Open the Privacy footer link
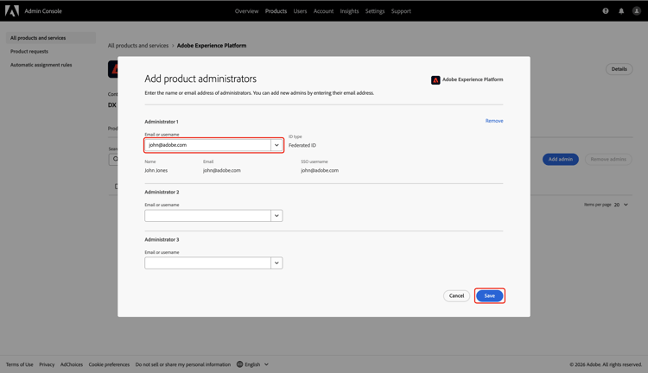The height and width of the screenshot is (373, 648). click(x=47, y=364)
